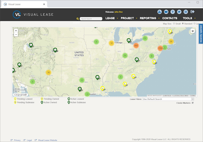Image resolution: width=203 pixels, height=142 pixels.
Task: Select the active leased pin at Denver
Action: click(x=55, y=50)
